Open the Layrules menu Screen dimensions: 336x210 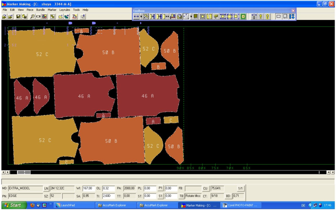coord(64,10)
